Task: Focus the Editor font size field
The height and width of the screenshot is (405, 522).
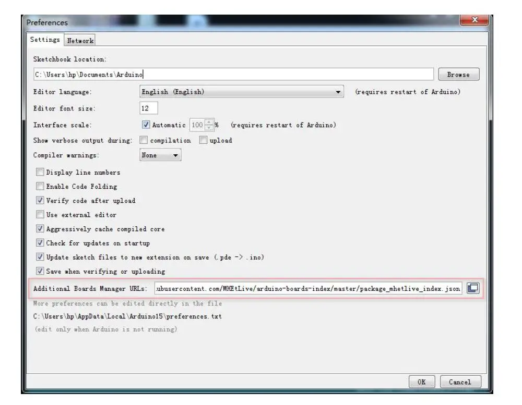Action: point(148,108)
